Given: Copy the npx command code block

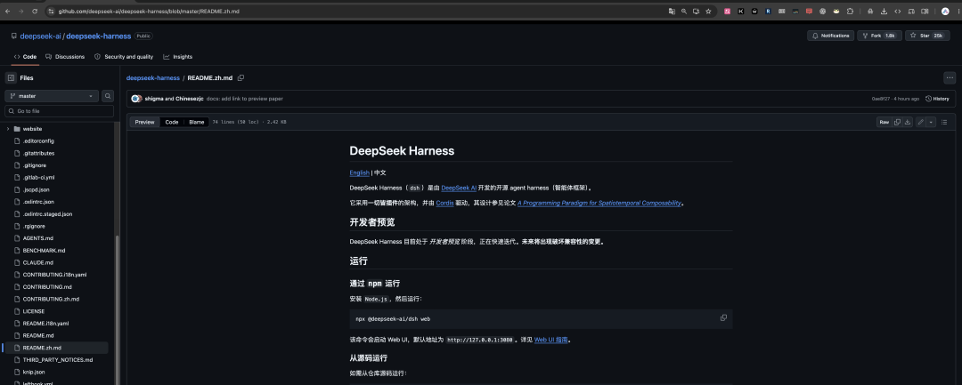Looking at the screenshot, I should [723, 317].
